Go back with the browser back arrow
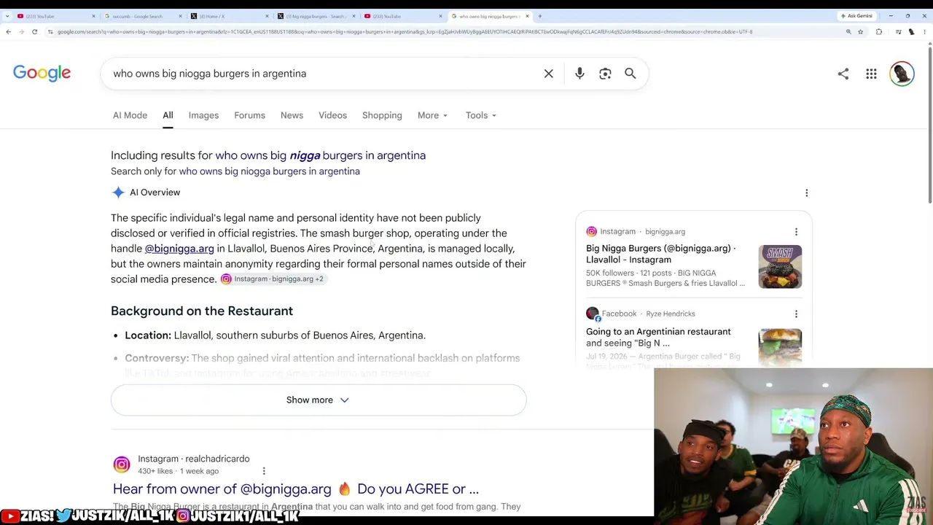 [8, 31]
